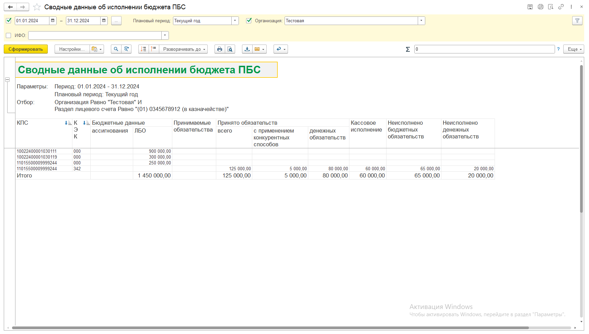
Task: Click the end date field 31.12.2024
Action: [x=83, y=21]
